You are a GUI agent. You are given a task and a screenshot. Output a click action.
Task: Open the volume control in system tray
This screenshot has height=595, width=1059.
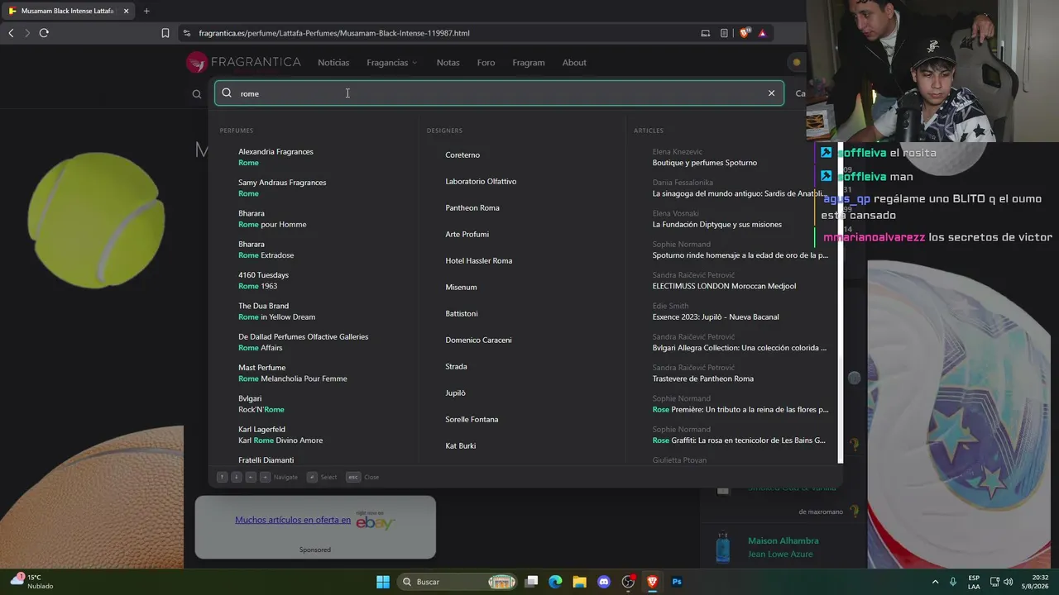pos(1008,582)
